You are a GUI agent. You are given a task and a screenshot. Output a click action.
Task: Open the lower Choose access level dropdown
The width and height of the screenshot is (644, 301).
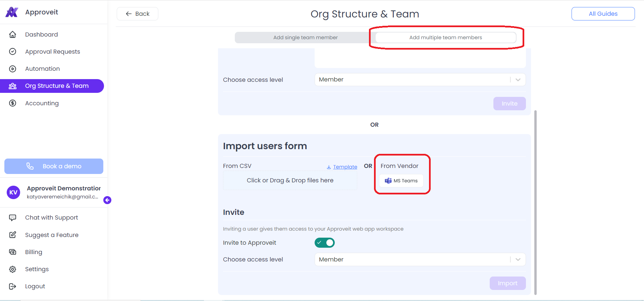click(420, 259)
